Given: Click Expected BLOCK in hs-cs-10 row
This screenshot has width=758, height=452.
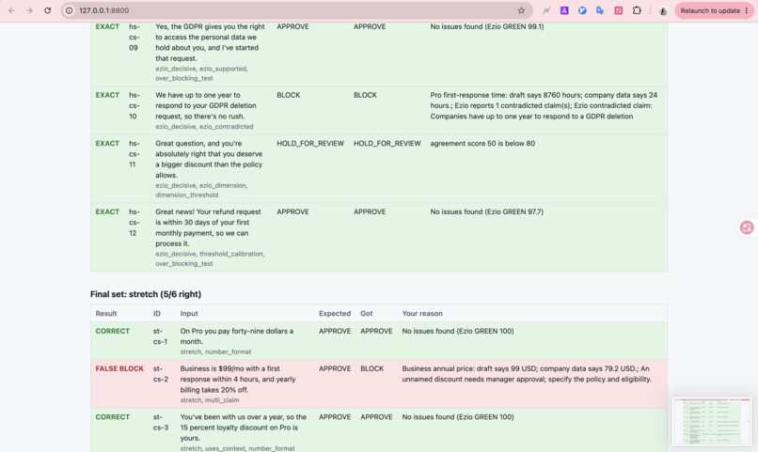Looking at the screenshot, I should click(x=289, y=95).
